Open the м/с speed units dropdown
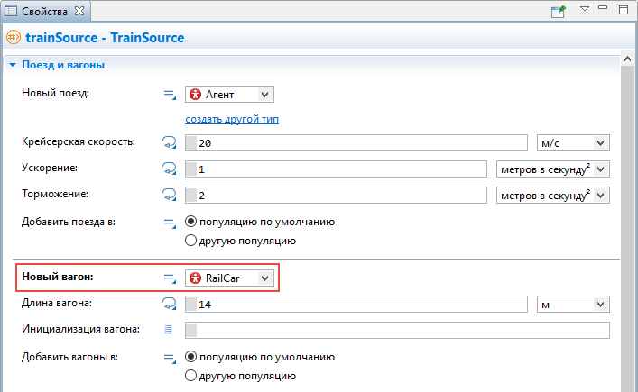Viewport: 638px width, 392px height. click(573, 143)
